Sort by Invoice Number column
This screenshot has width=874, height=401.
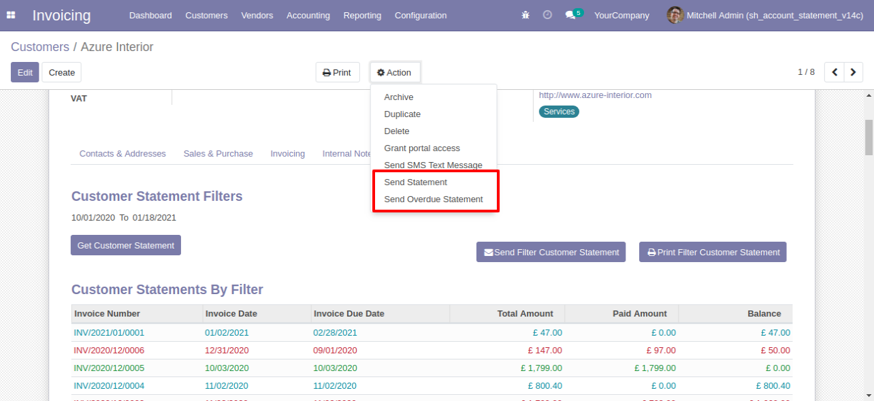(137, 314)
